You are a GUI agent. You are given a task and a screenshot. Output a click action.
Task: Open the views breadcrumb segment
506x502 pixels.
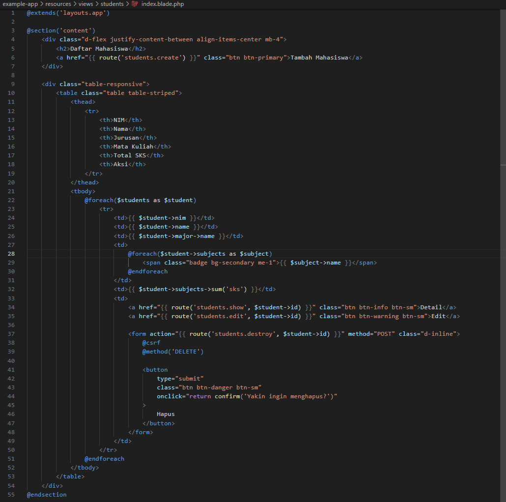point(85,4)
